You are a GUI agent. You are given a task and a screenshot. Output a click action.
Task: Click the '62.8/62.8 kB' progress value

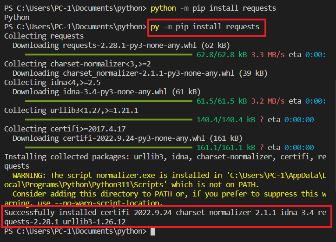222,55
